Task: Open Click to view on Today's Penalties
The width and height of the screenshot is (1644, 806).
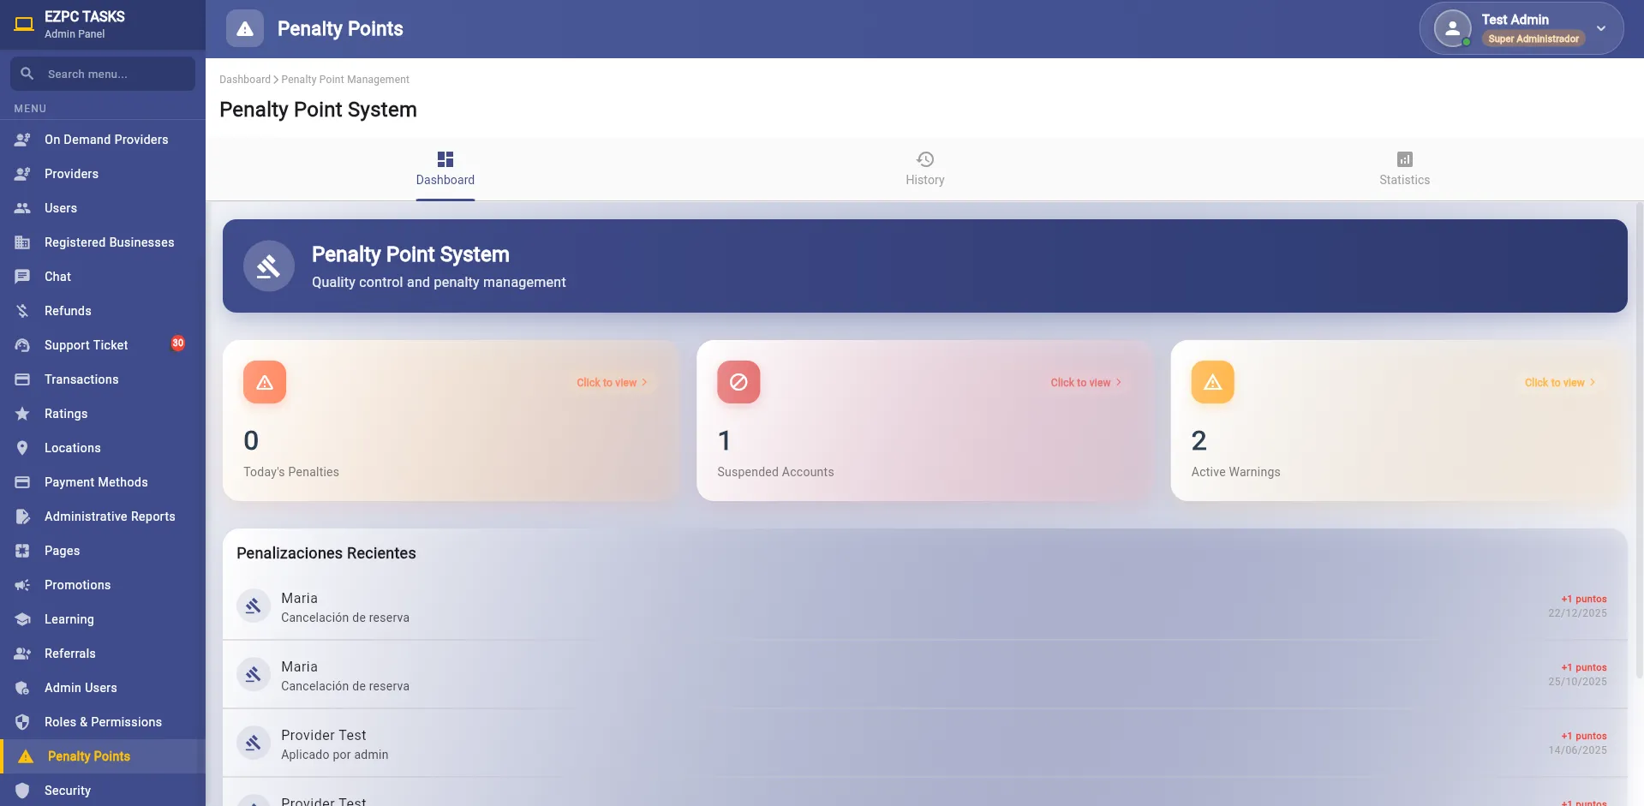Action: coord(612,383)
